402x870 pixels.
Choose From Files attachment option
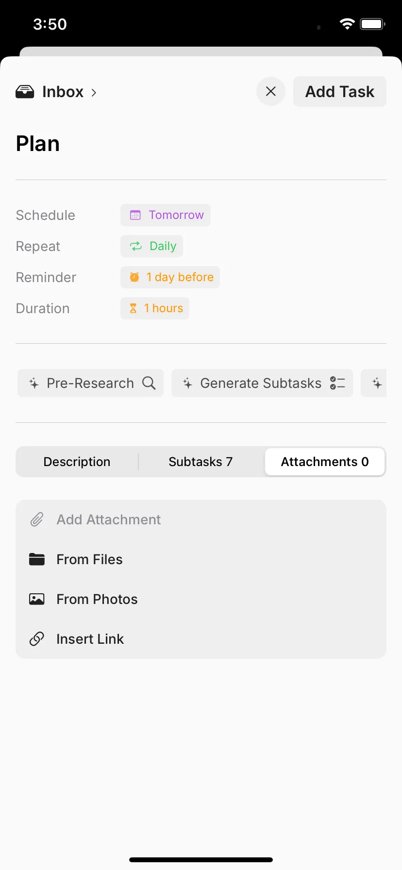click(201, 559)
